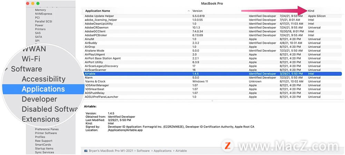Open Sync Services in the sidebar

45,152
